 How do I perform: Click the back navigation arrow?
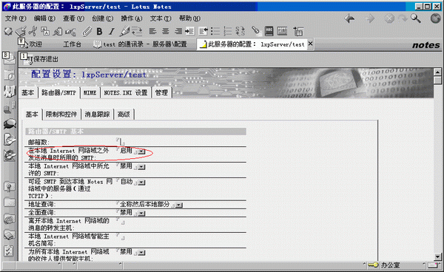pyautogui.click(x=350, y=18)
